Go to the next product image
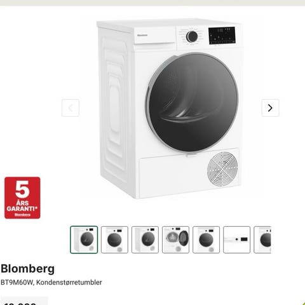The width and height of the screenshot is (305, 305). pos(270,108)
